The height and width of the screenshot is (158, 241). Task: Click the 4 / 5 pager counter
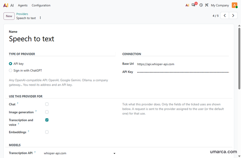pyautogui.click(x=215, y=16)
